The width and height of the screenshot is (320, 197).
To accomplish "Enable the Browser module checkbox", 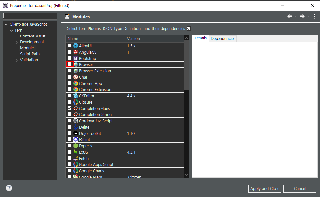I will (x=70, y=64).
